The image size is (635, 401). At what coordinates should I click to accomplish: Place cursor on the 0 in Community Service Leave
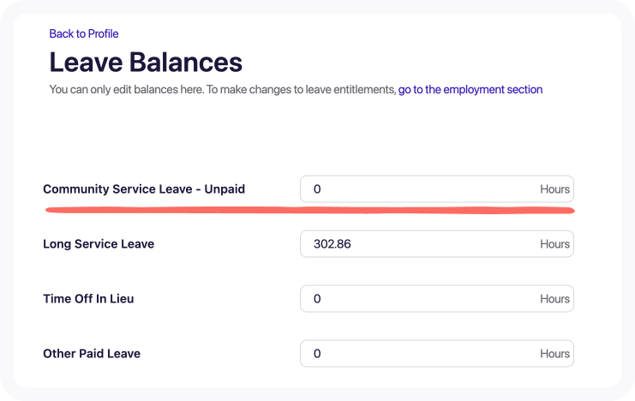click(317, 189)
